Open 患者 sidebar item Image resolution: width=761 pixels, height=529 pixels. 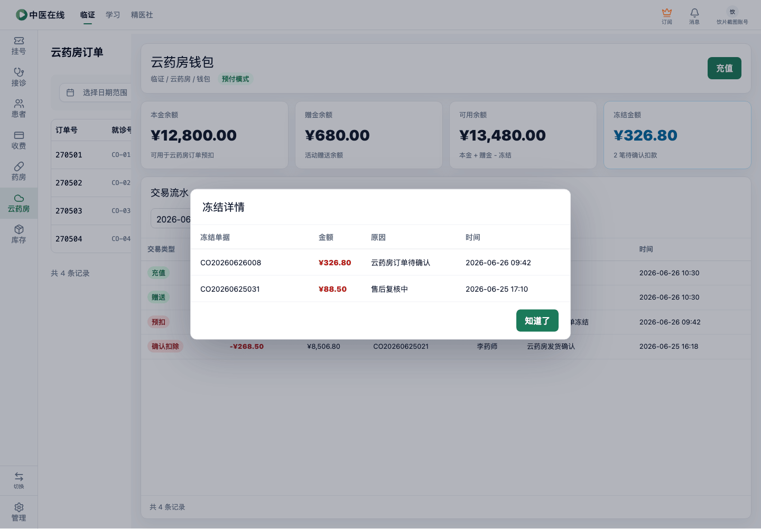click(x=18, y=109)
